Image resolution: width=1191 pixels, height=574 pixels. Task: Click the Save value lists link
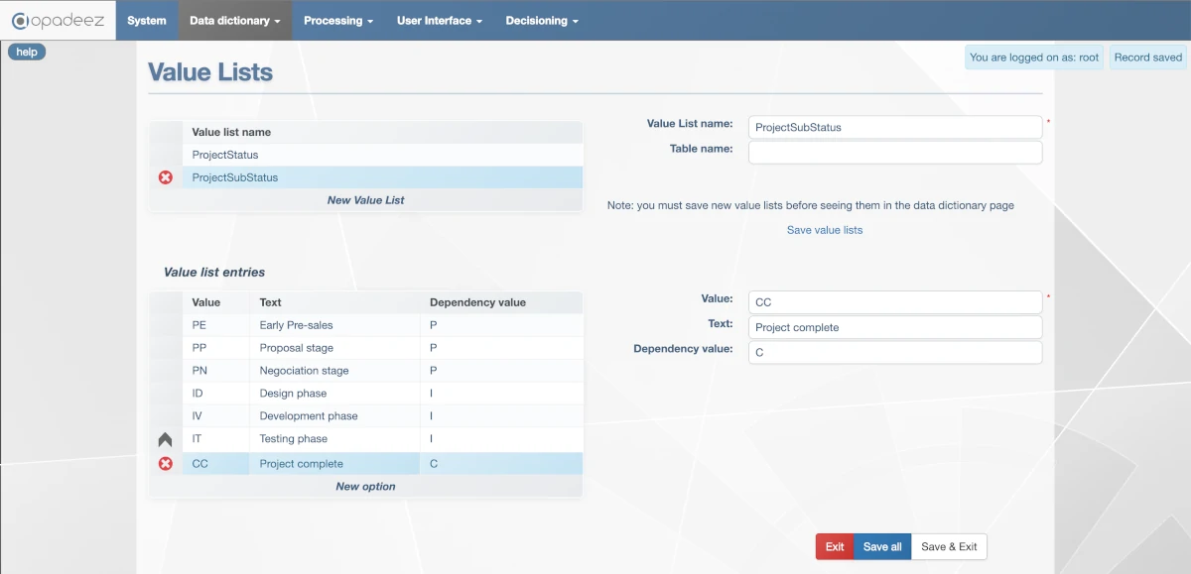825,230
